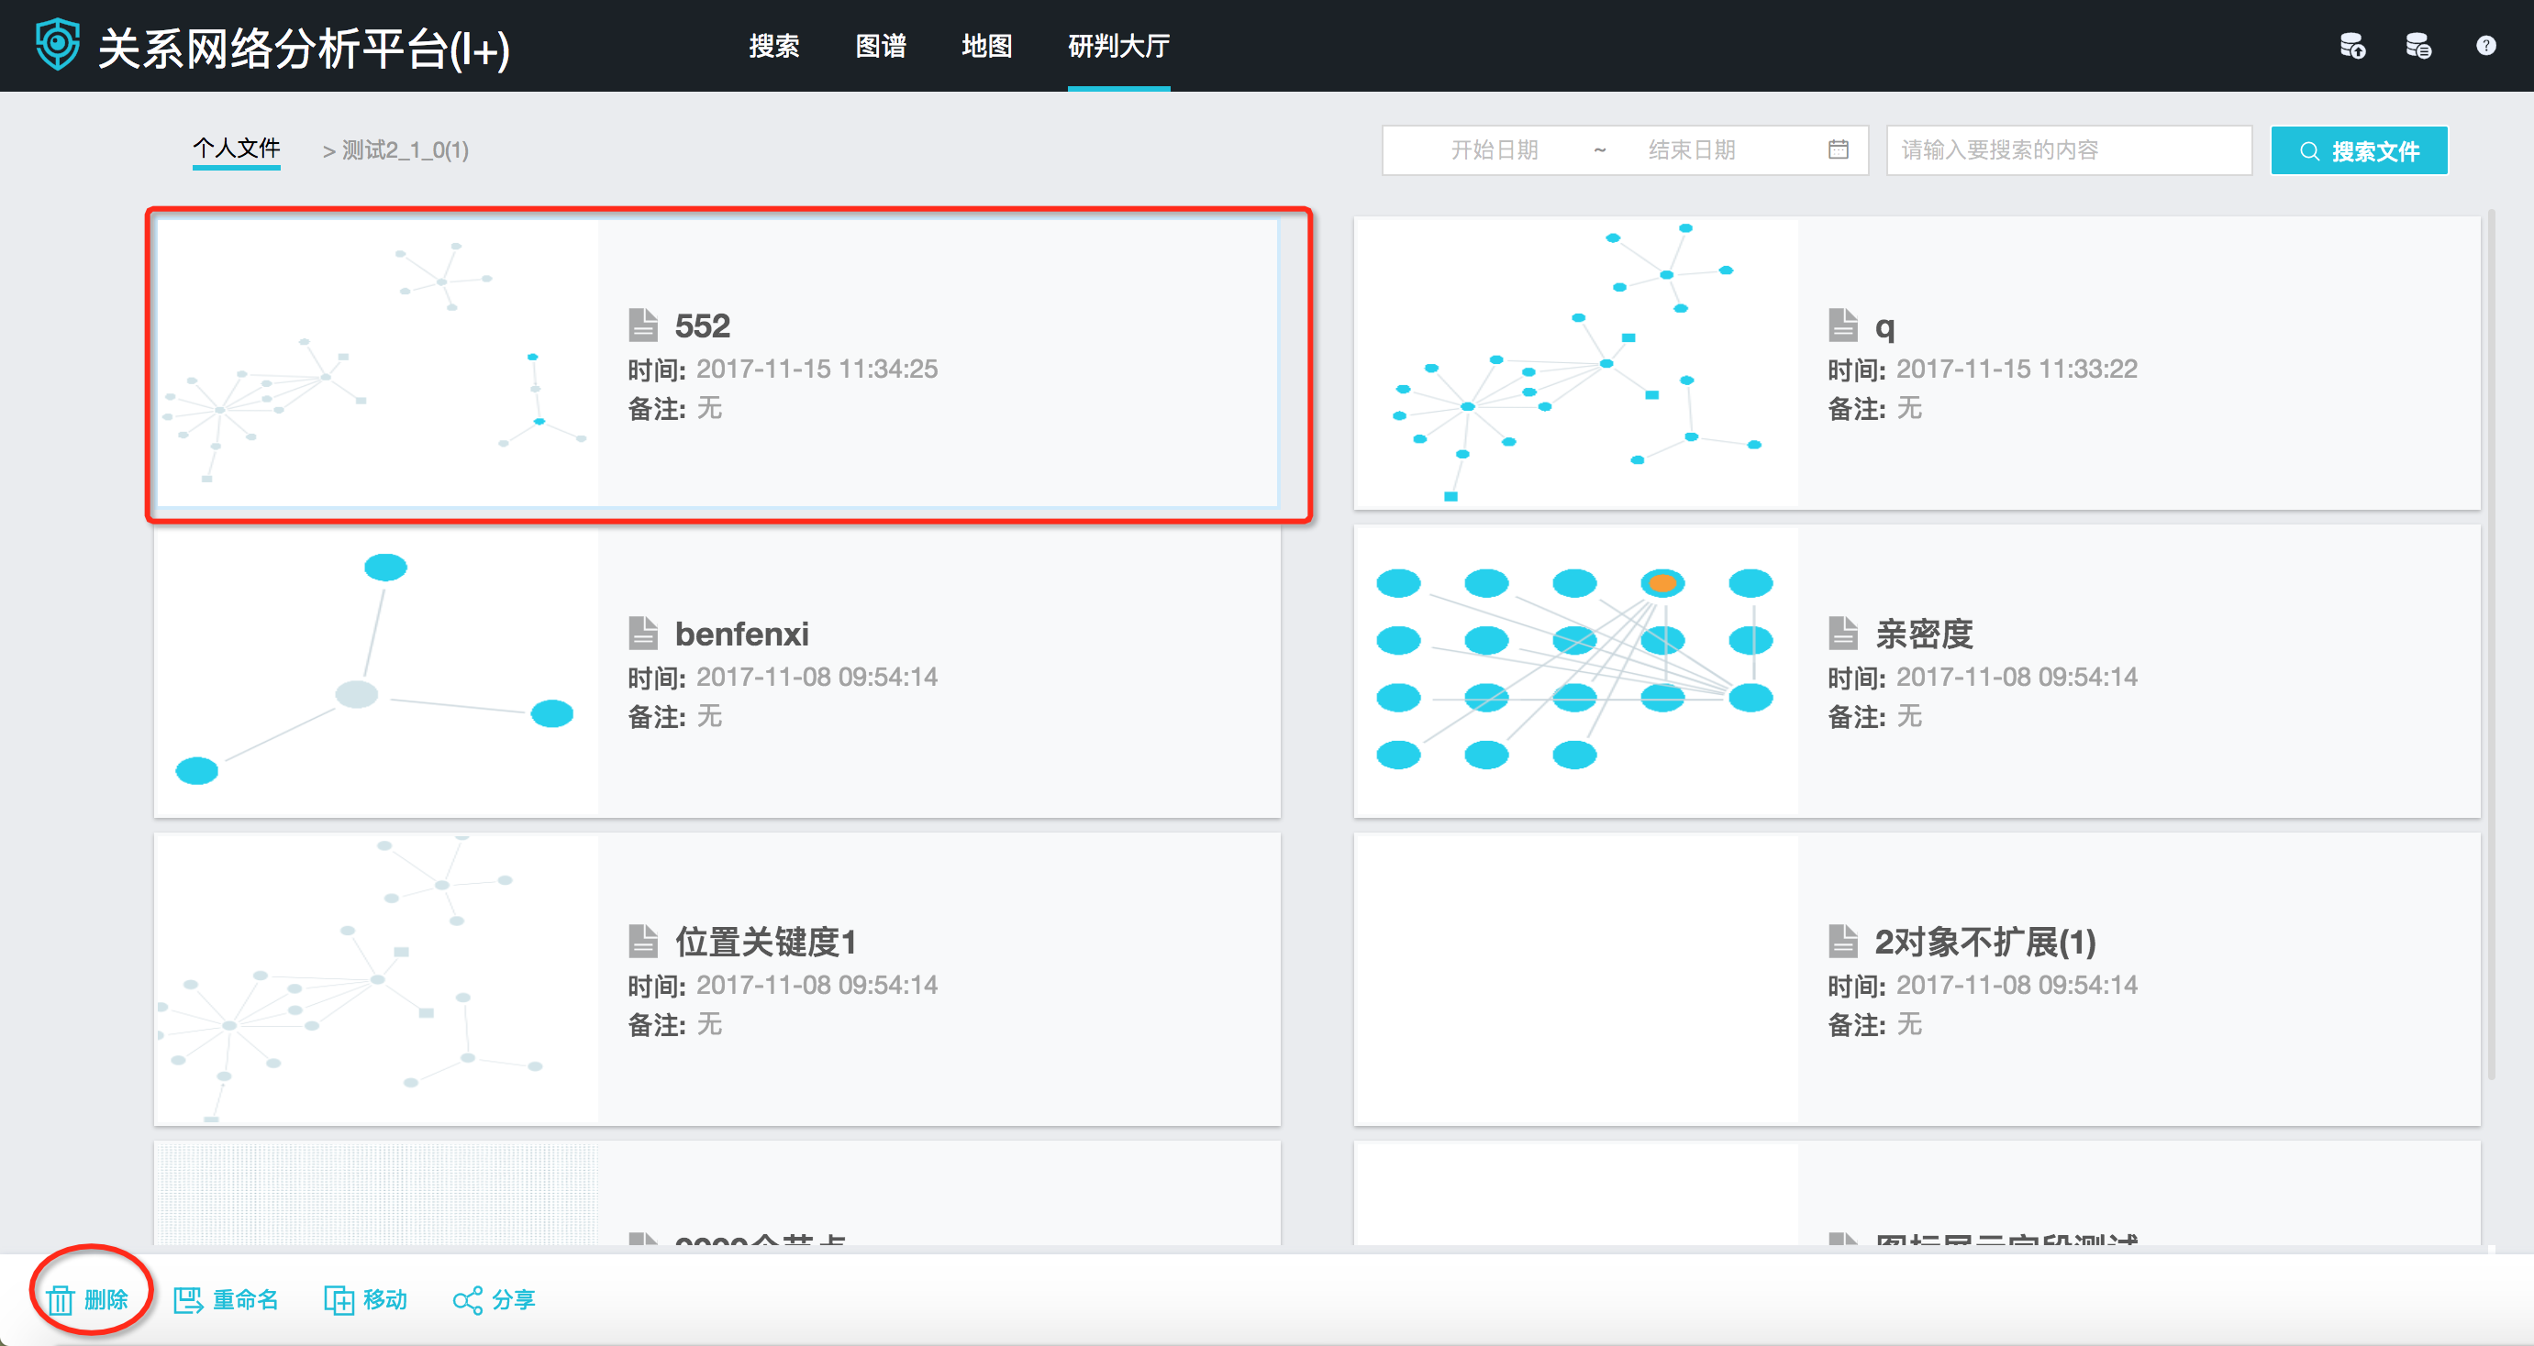Viewport: 2534px width, 1346px height.
Task: Click the file name 亲密度
Action: (1924, 634)
